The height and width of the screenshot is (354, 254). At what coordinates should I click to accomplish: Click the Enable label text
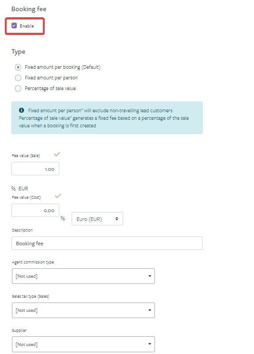pos(27,26)
